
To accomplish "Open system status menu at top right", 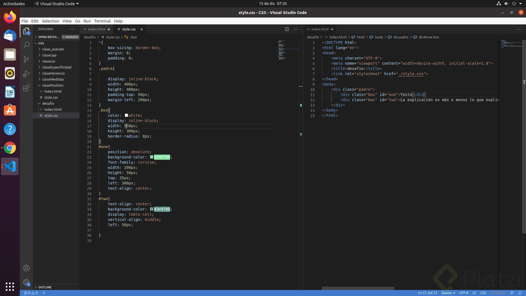I will click(510, 4).
